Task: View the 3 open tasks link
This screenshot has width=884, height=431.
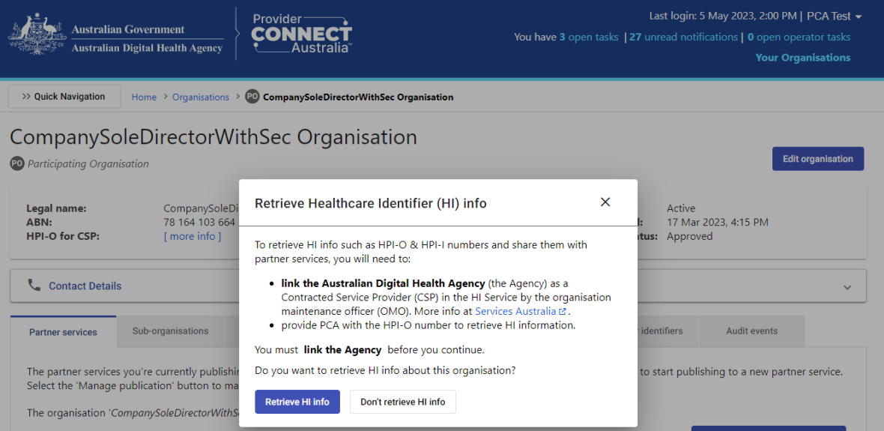Action: pos(589,37)
